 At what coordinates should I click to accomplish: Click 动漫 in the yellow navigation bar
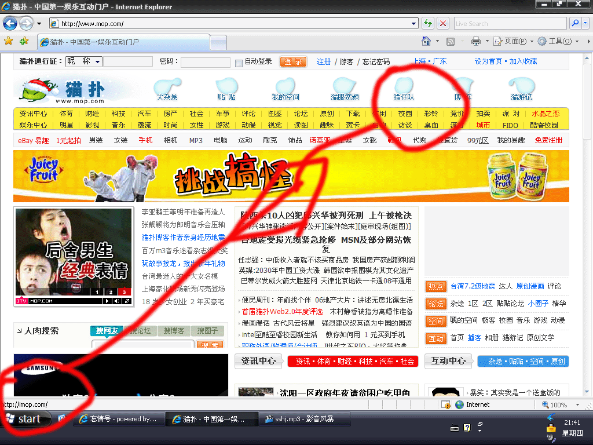pyautogui.click(x=248, y=125)
